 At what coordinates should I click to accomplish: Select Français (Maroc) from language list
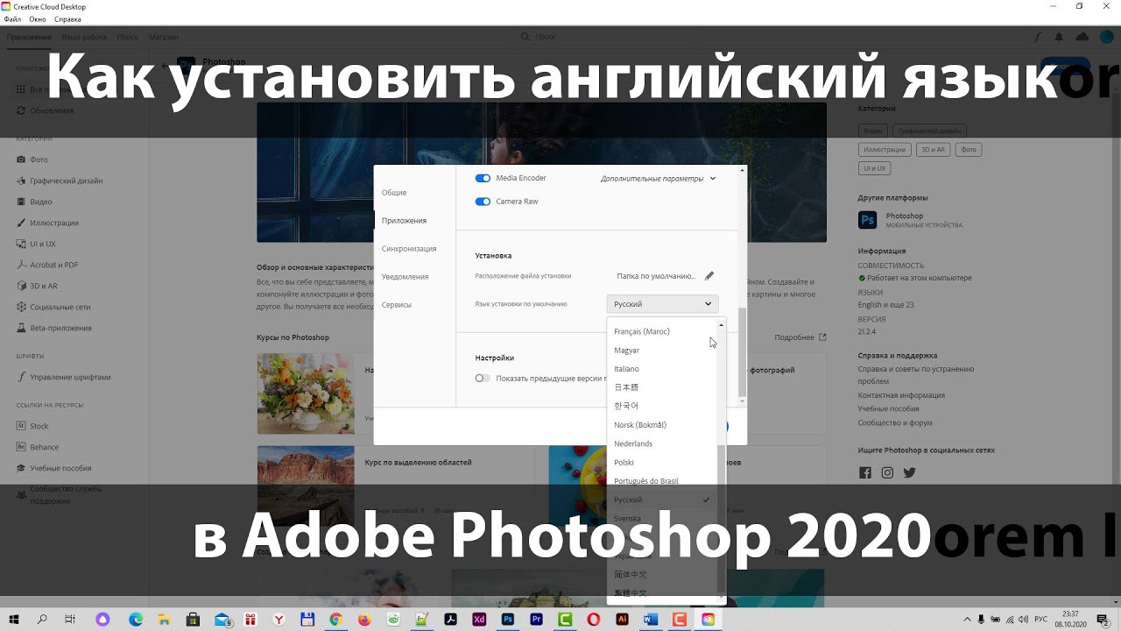coord(642,331)
